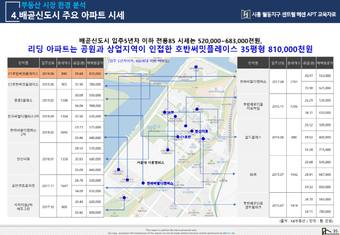The width and height of the screenshot is (340, 235).
Task: Click the blue SK뷰 map marker
Action: coord(165,113)
